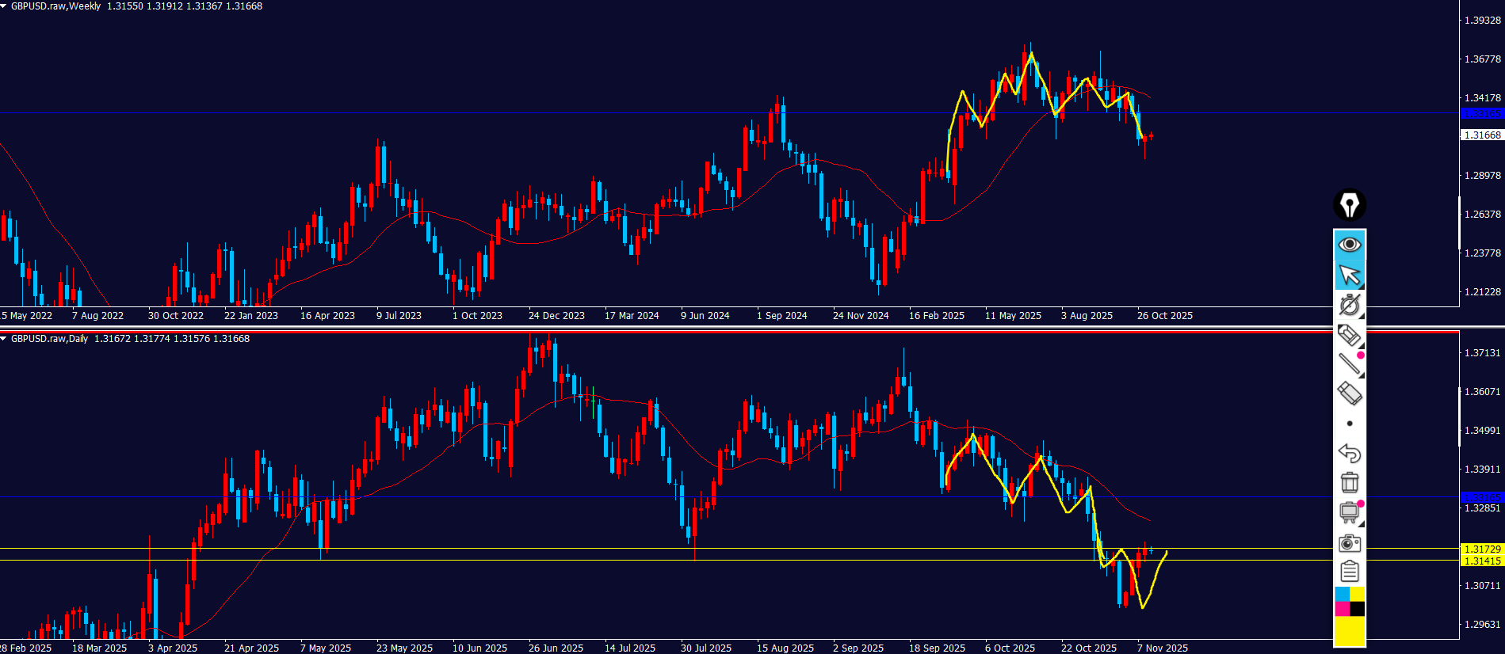The height and width of the screenshot is (654, 1505).
Task: Click the 1.31668 current price label
Action: click(x=1481, y=135)
